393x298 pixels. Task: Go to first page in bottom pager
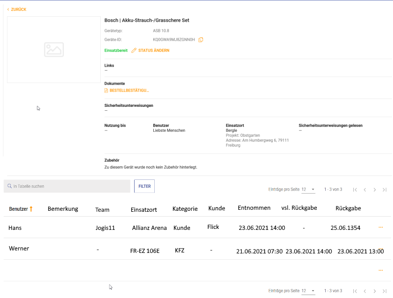click(x=355, y=291)
